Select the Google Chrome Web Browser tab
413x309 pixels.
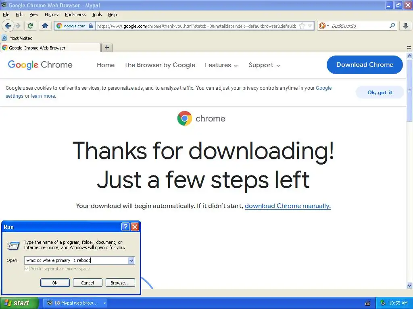(x=50, y=47)
